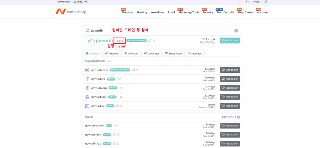Image resolution: width=320 pixels, height=148 pixels.
Task: Open the Hosting menu
Action: tap(142, 12)
